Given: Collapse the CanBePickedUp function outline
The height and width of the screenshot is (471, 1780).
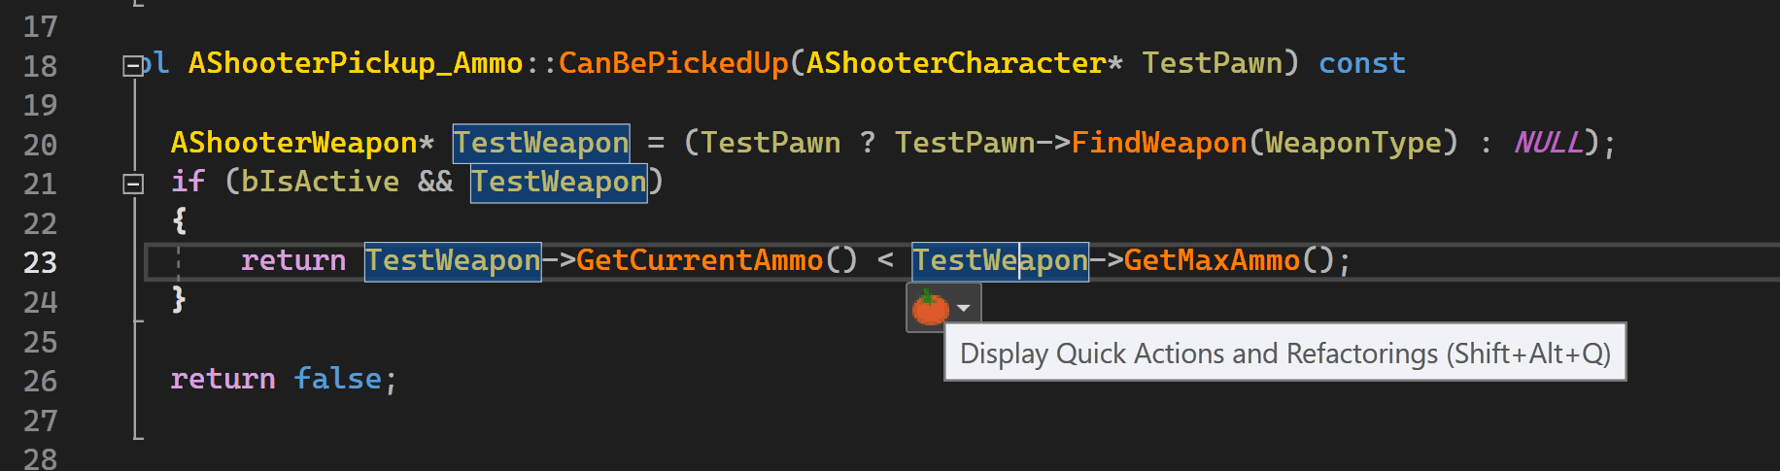Looking at the screenshot, I should pos(133,66).
